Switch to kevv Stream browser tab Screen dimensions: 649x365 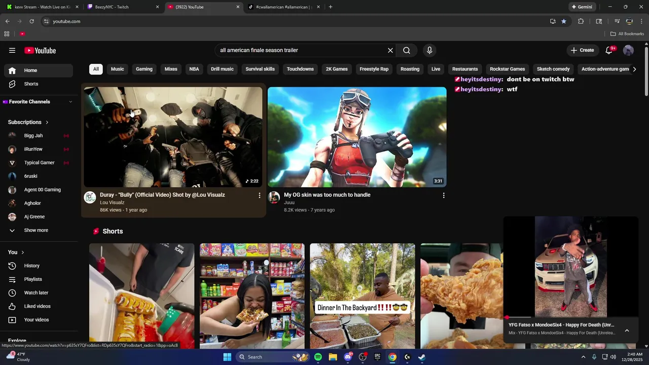42,7
